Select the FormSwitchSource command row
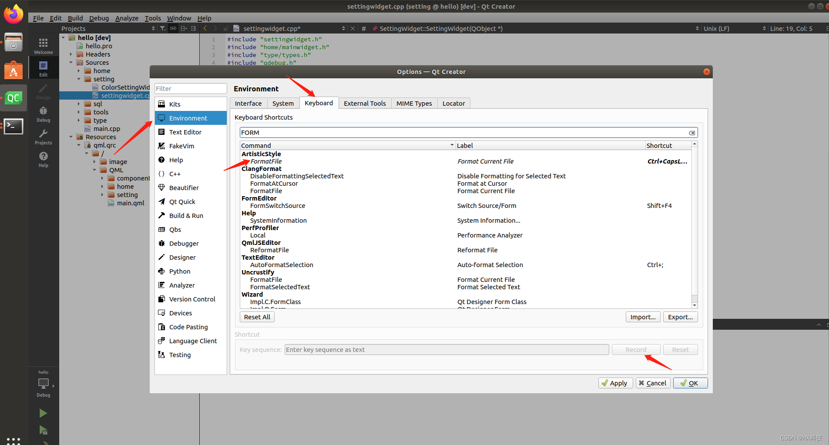Viewport: 829px width, 445px height. tap(465, 206)
